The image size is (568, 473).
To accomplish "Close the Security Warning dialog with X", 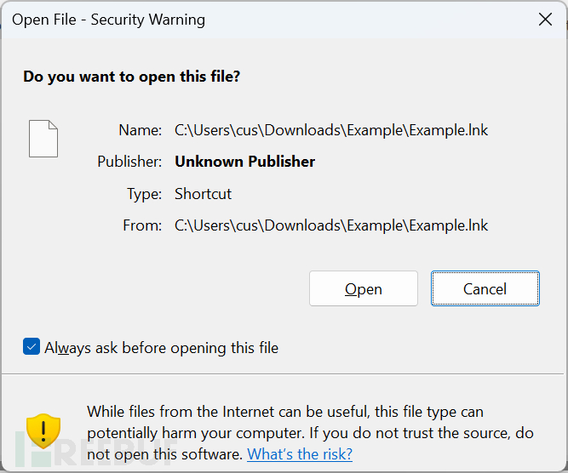I will (545, 20).
